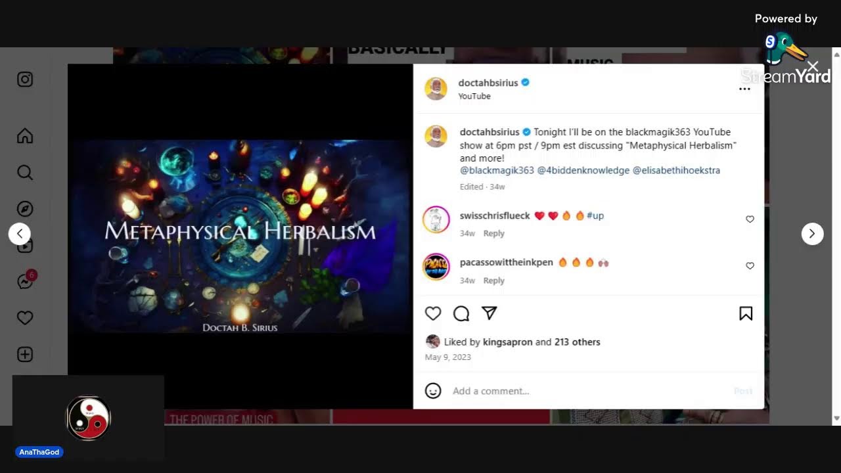Viewport: 841px width, 473px height.
Task: Click doctahbsirius header profile picture
Action: 436,89
